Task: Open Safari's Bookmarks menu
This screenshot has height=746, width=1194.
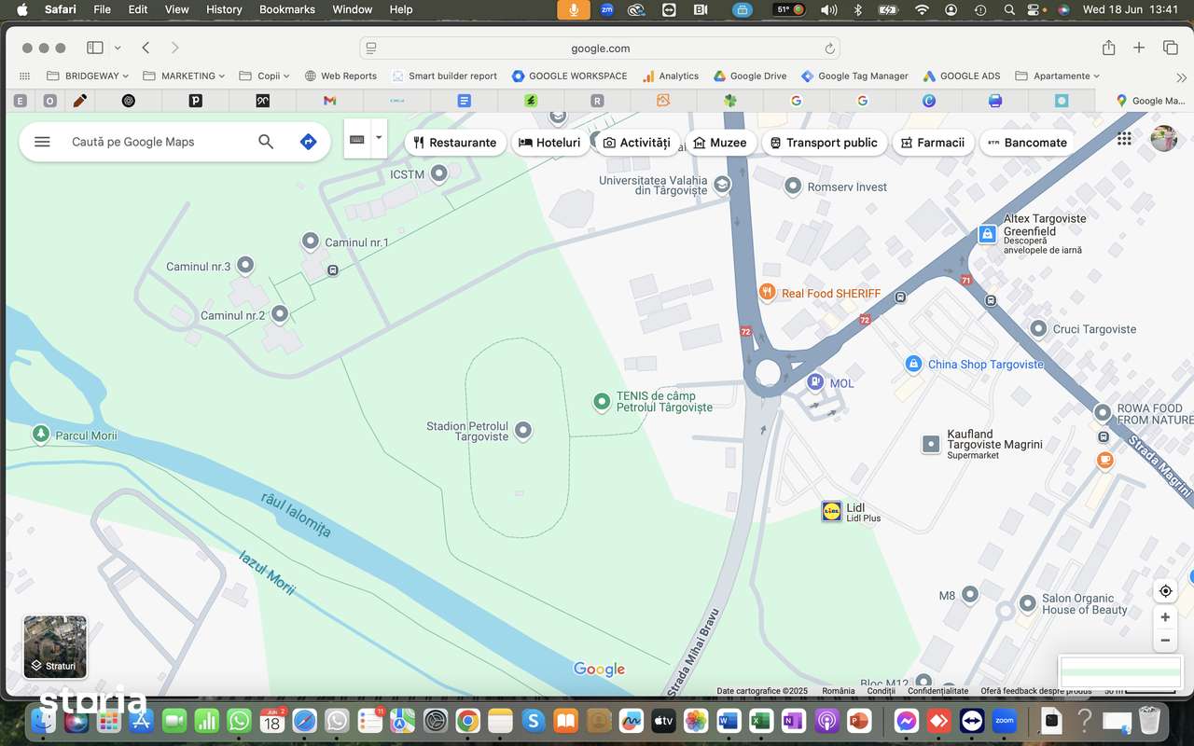Action: 286,9
